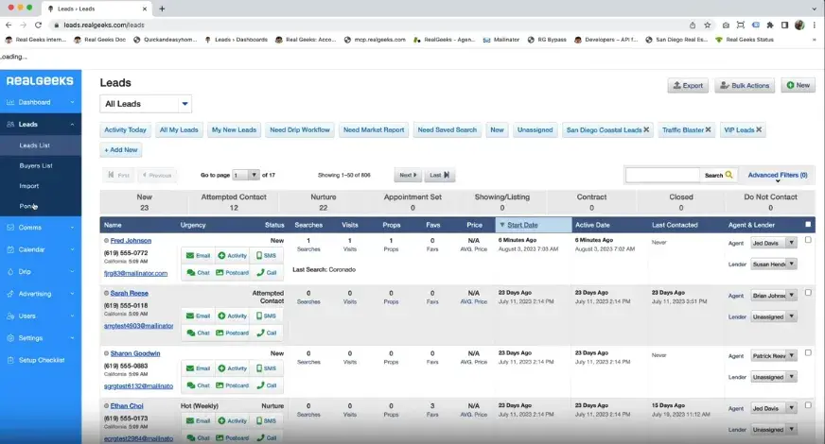Open Buyers List in the sidebar
This screenshot has height=444, width=825.
click(x=36, y=165)
